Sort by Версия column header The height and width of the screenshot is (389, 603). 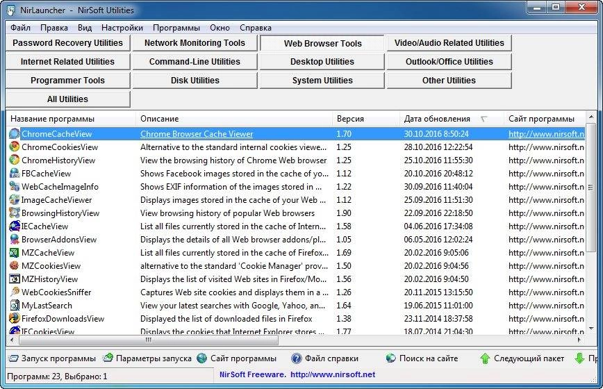366,119
